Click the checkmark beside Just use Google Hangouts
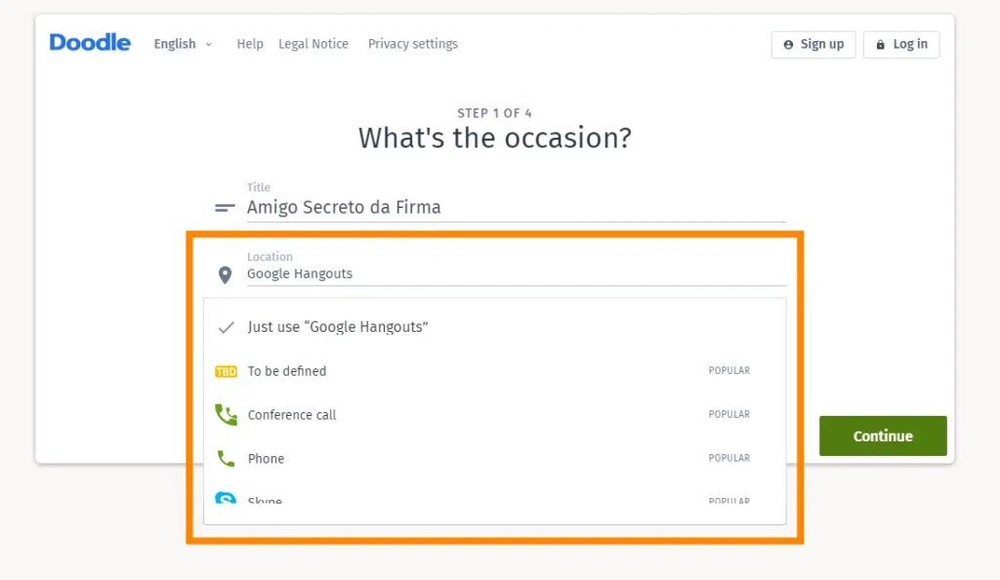 (226, 327)
